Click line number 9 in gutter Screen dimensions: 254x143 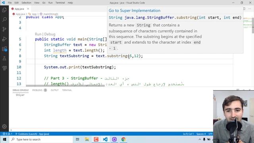(20, 62)
